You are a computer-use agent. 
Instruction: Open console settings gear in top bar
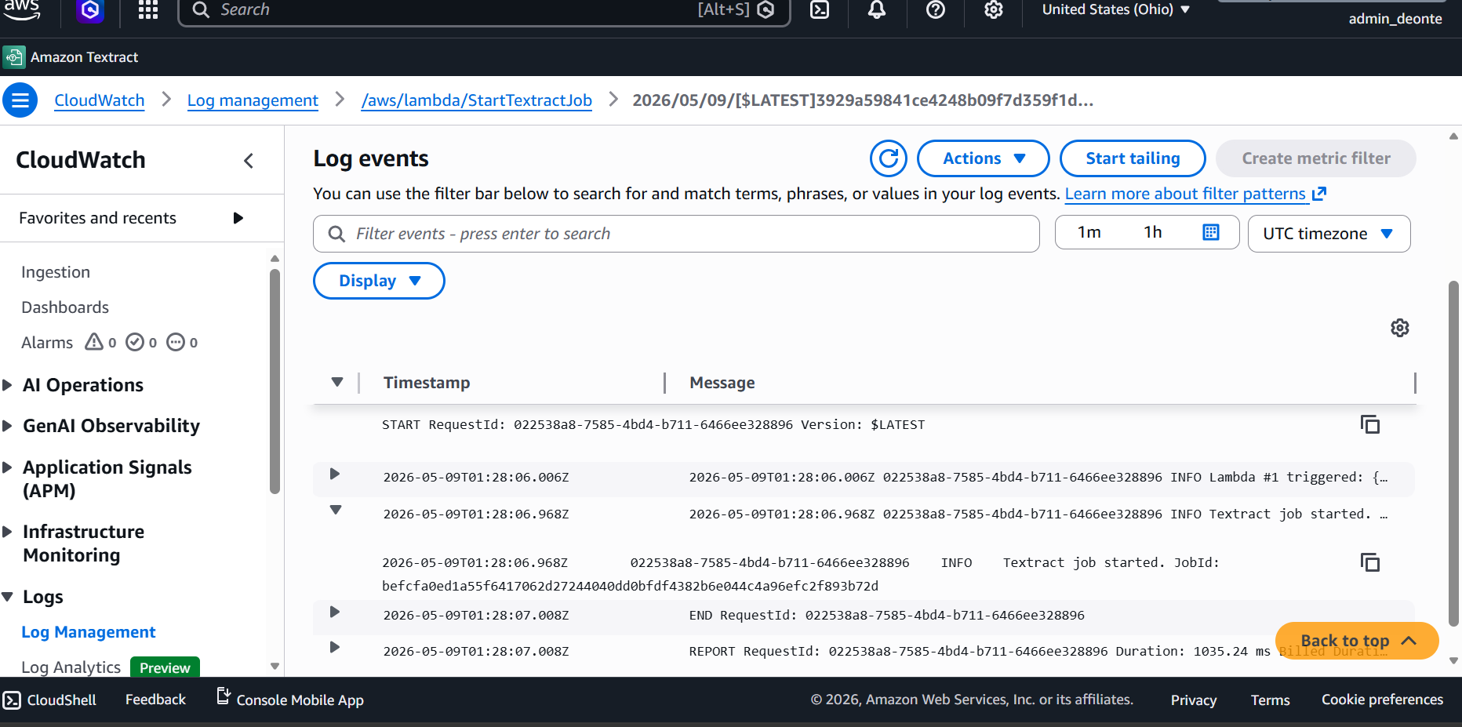(994, 9)
